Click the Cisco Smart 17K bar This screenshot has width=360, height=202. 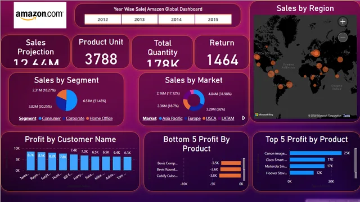click(307, 159)
